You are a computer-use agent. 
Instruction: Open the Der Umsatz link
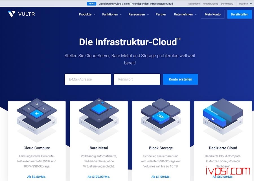[227, 4]
